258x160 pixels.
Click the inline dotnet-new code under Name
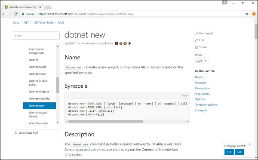74,68
